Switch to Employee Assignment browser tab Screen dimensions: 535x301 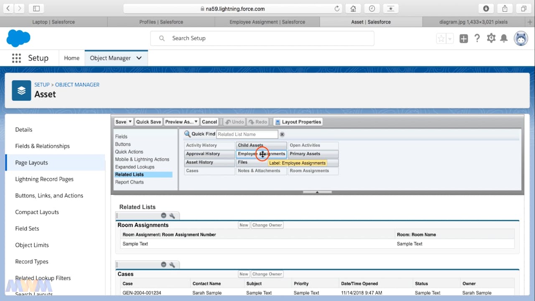pyautogui.click(x=267, y=22)
